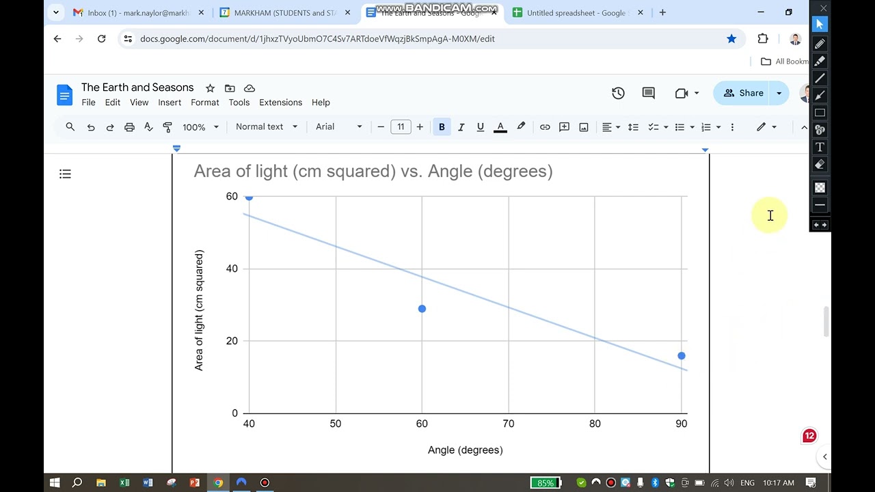Show document outline panel
The image size is (875, 492).
(x=65, y=174)
